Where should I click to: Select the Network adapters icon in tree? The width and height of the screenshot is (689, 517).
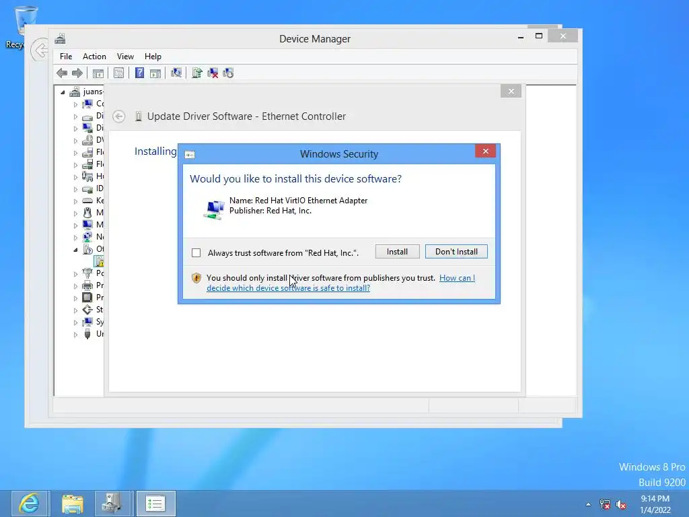(x=87, y=237)
